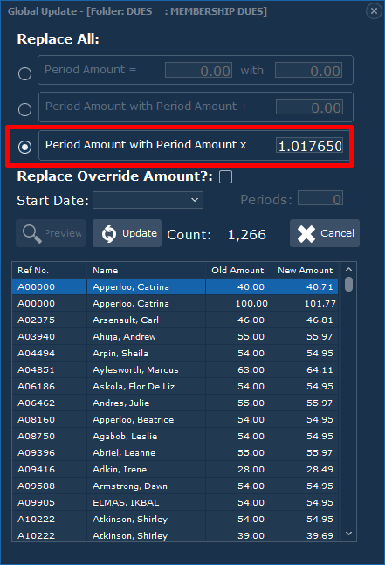Click the Update refresh arrows icon
385x565 pixels.
pyautogui.click(x=109, y=233)
